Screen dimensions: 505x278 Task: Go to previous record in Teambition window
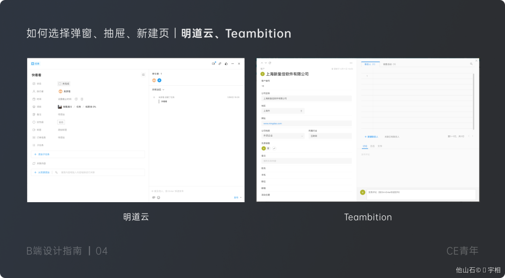(x=262, y=63)
